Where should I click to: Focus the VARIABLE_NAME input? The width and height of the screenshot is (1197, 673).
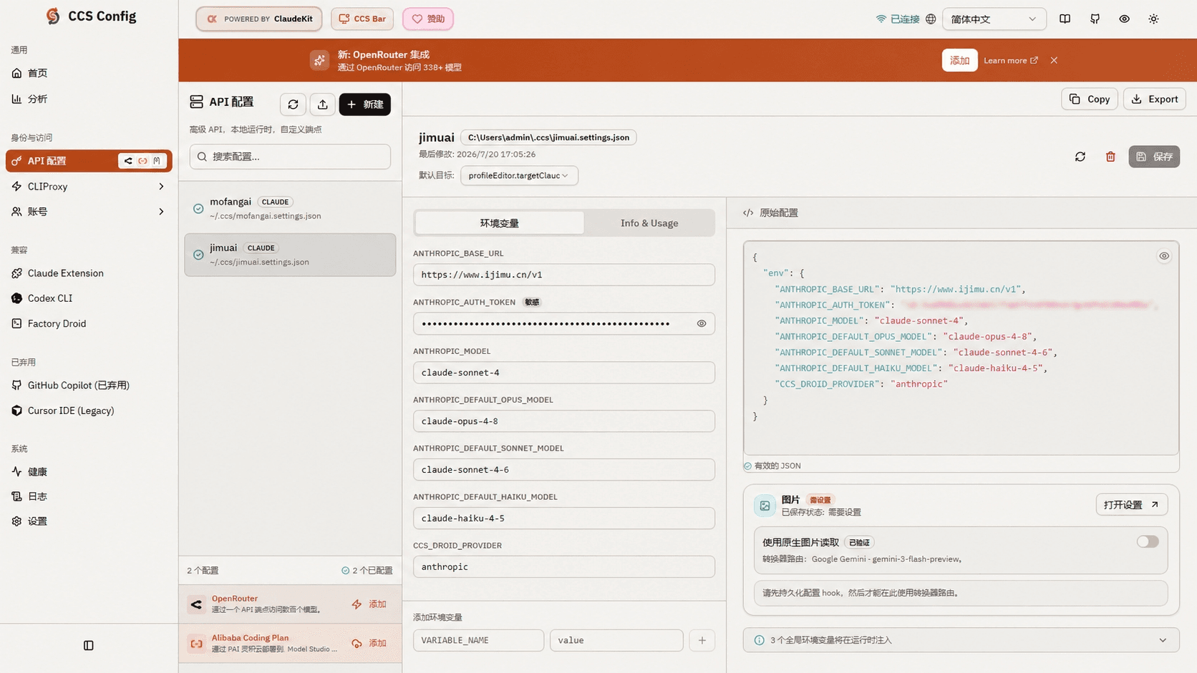pyautogui.click(x=478, y=641)
